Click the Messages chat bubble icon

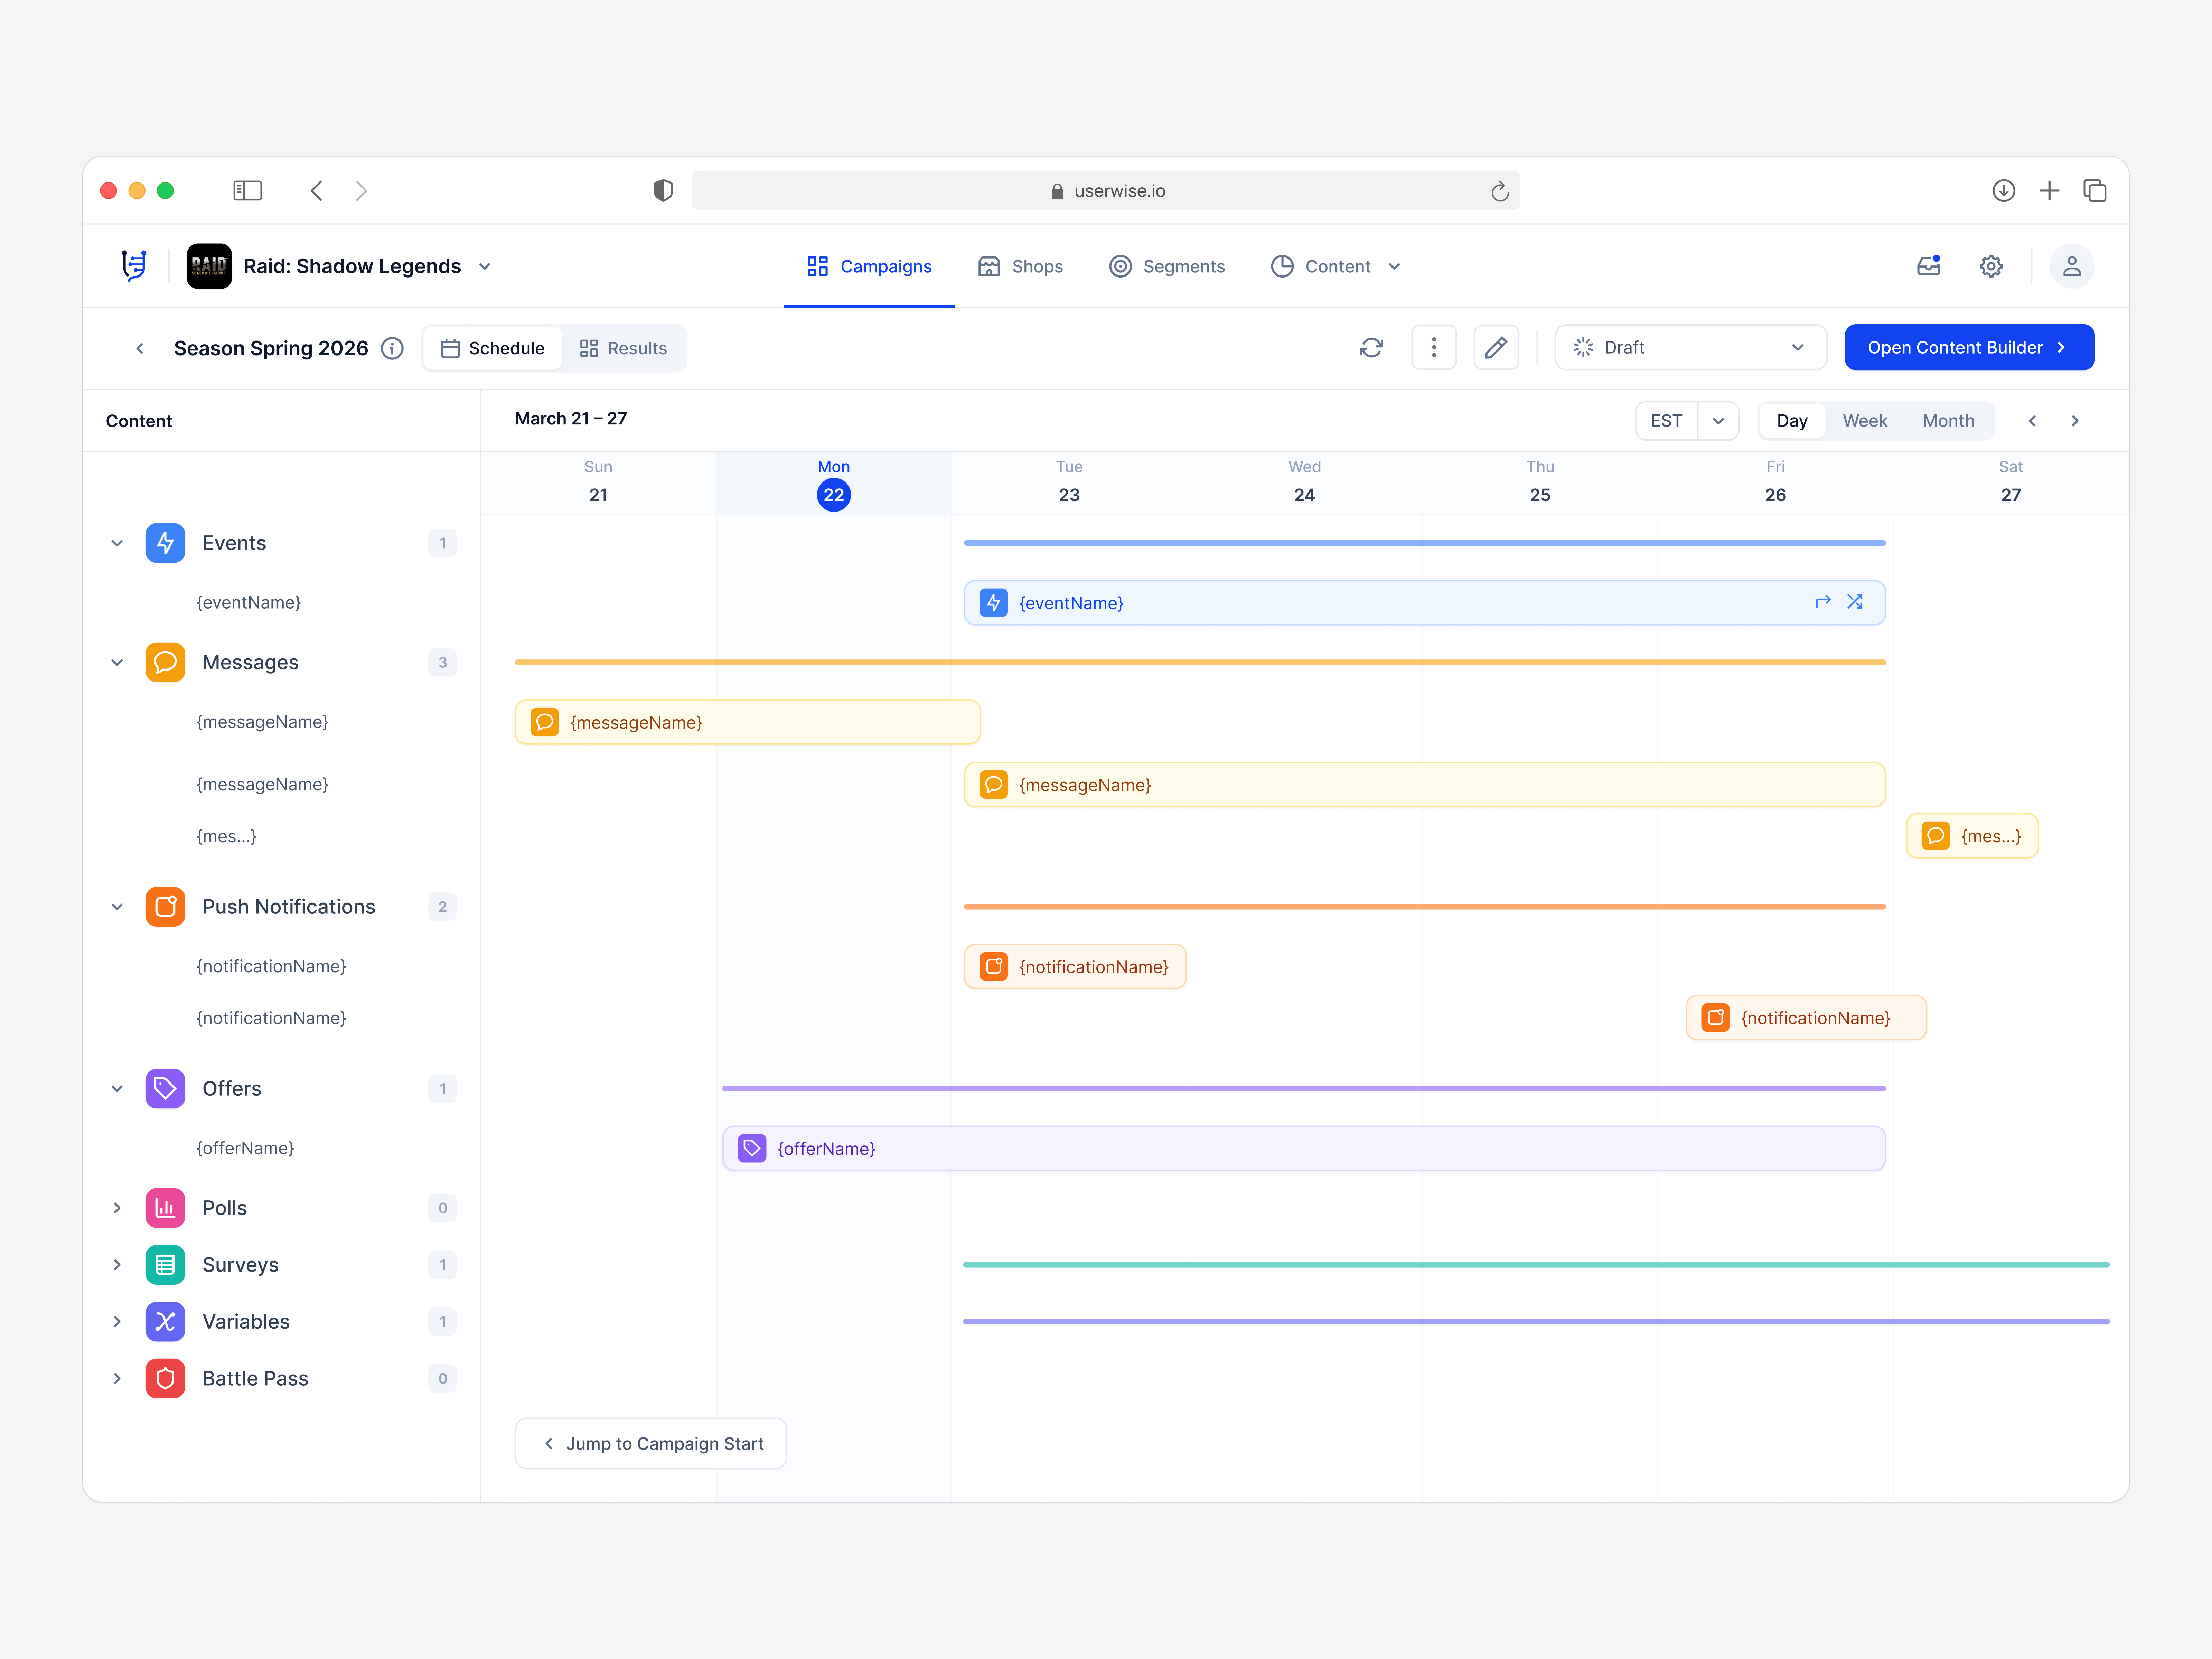pos(165,662)
